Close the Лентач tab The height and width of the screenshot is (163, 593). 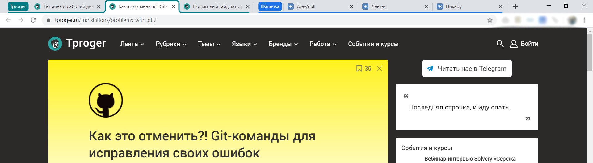426,6
